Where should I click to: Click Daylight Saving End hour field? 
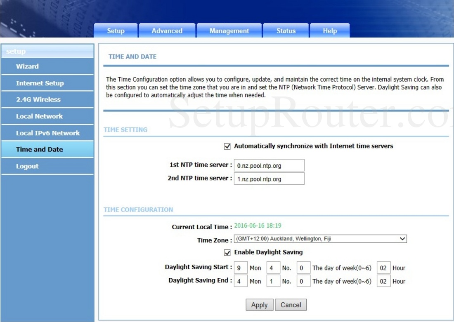(384, 281)
